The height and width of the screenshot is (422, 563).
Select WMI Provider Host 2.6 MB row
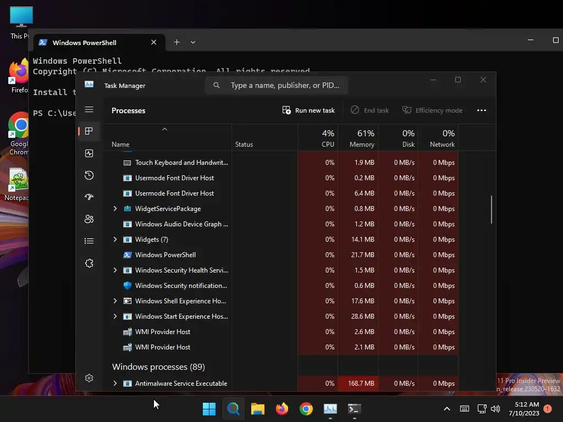tap(281, 331)
